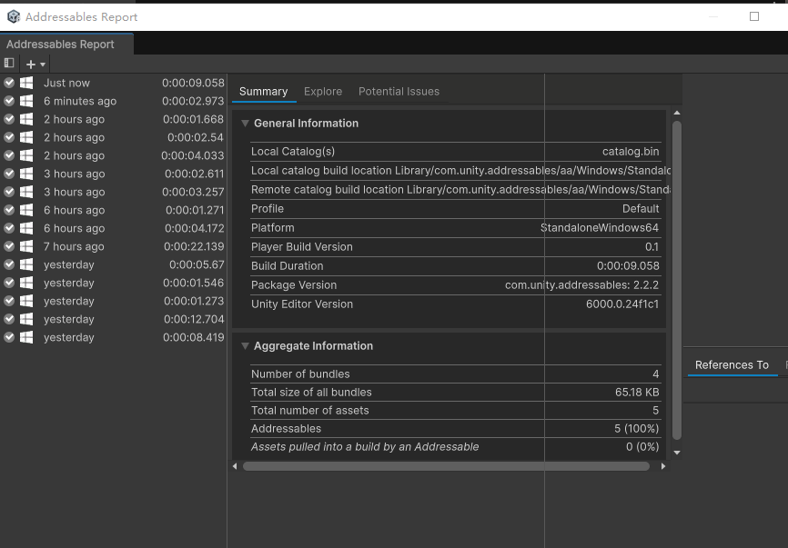Click the 65.18 KB total size value

pyautogui.click(x=637, y=393)
